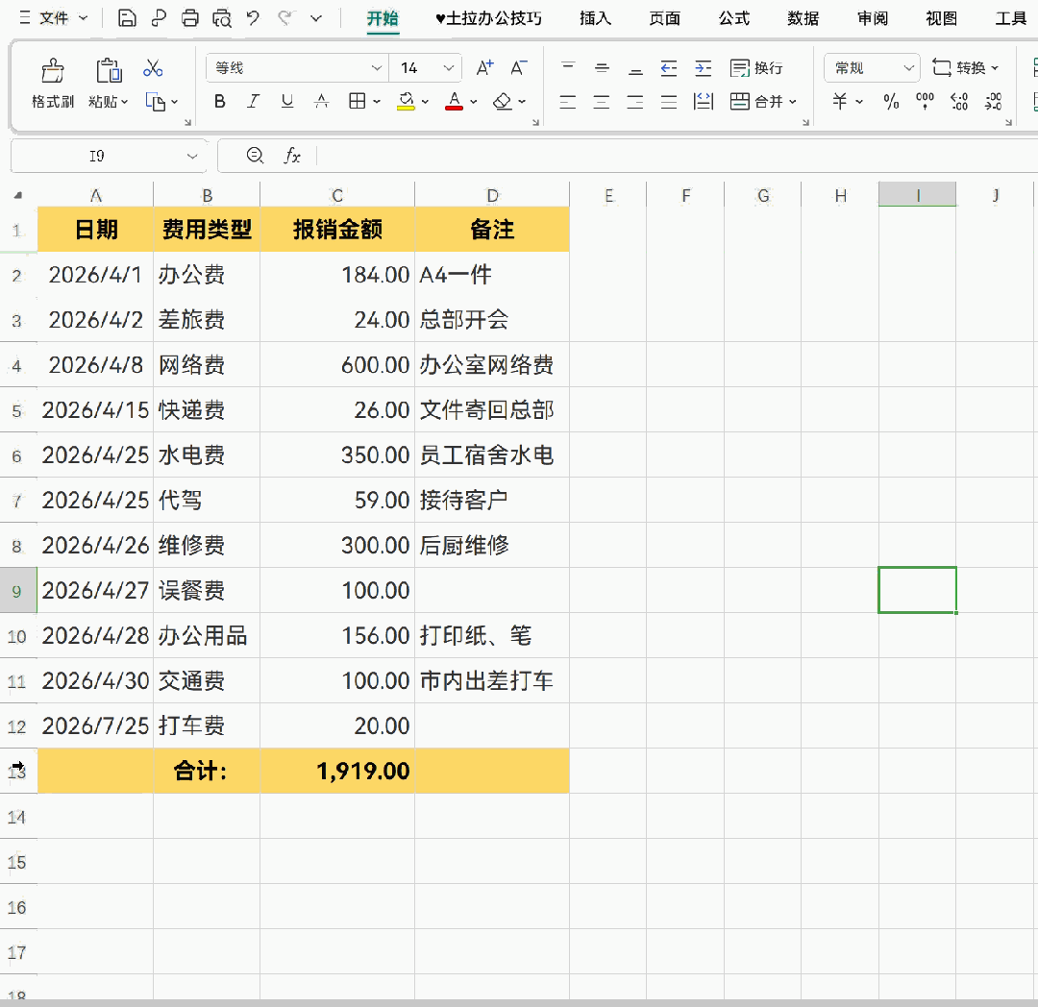Increase cell indent
The width and height of the screenshot is (1038, 1007).
pyautogui.click(x=703, y=67)
